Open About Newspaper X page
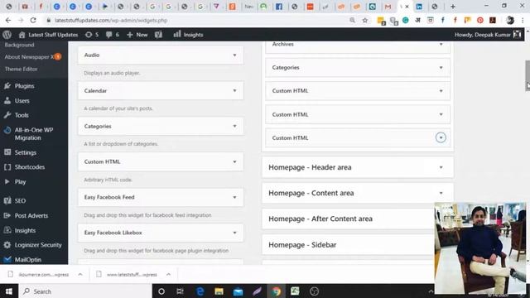Screen dimensions: 530x298 coord(32,57)
